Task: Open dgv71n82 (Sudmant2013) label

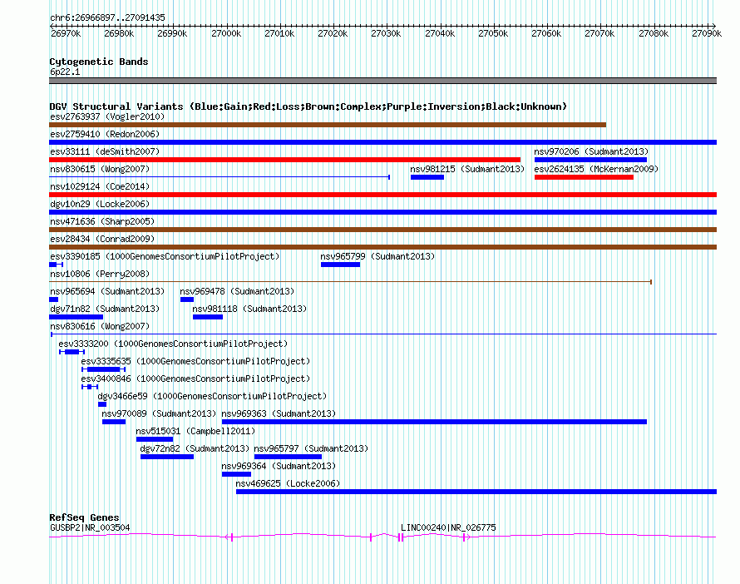Action: [x=105, y=309]
